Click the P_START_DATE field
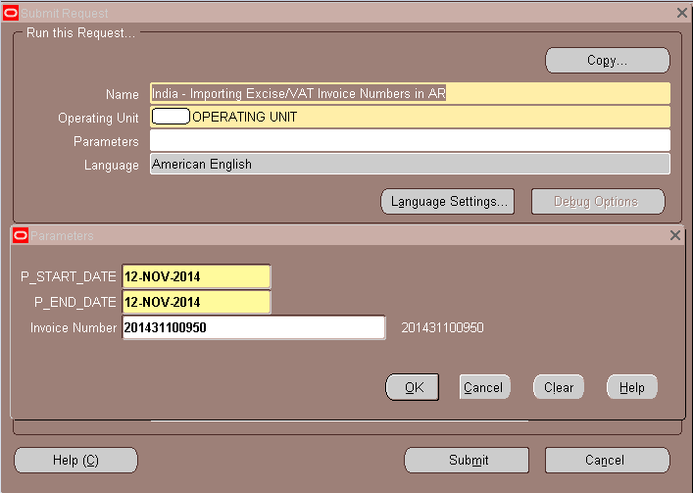Viewport: 693px width, 493px height. point(197,277)
